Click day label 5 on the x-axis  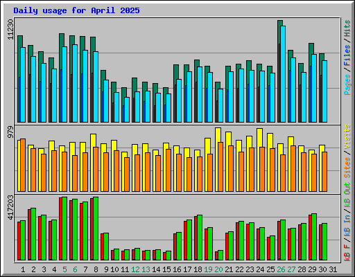coord(64,269)
